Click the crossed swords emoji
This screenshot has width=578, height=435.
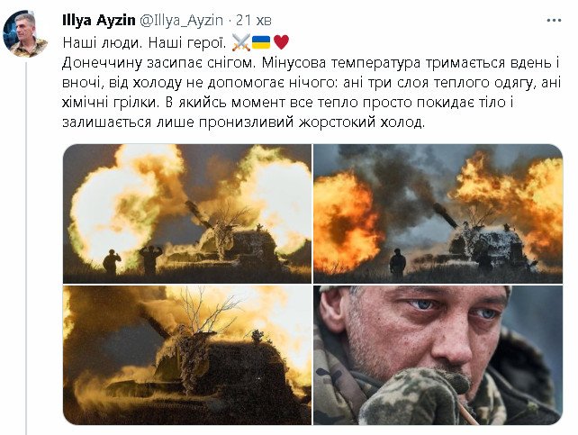241,42
